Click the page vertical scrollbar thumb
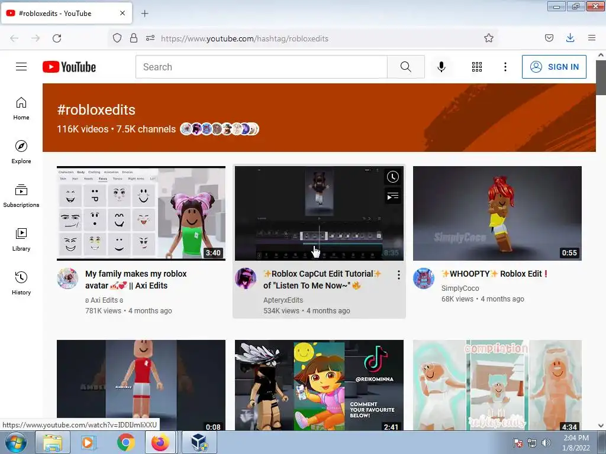The height and width of the screenshot is (454, 606). 601,77
